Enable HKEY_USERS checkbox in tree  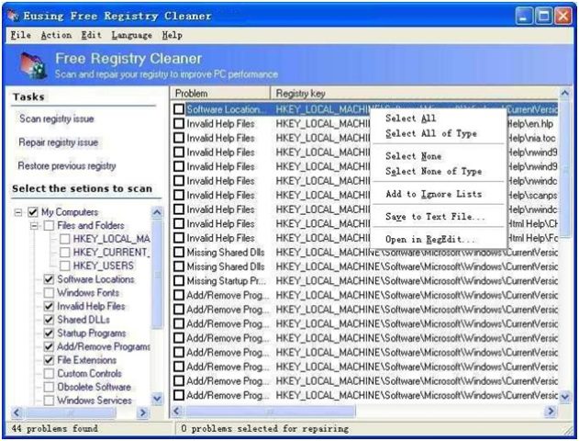coord(64,266)
